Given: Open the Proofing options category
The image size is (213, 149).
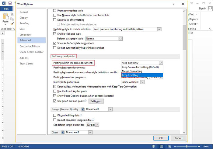Looking at the screenshot, I should pos(32,23).
